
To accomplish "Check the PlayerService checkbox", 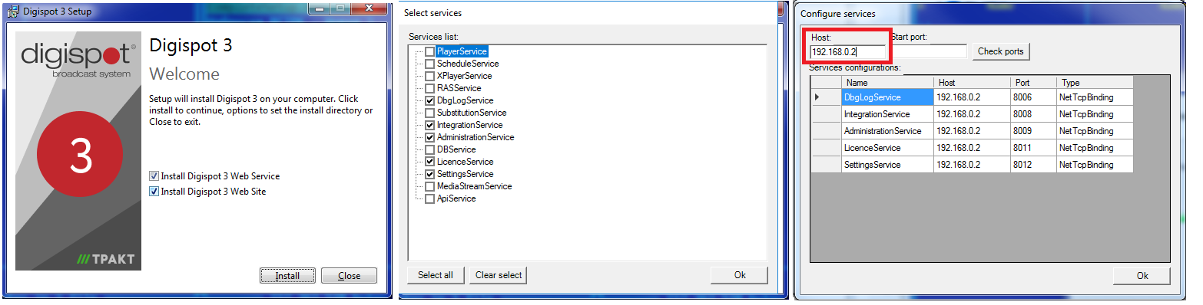I will click(x=429, y=51).
